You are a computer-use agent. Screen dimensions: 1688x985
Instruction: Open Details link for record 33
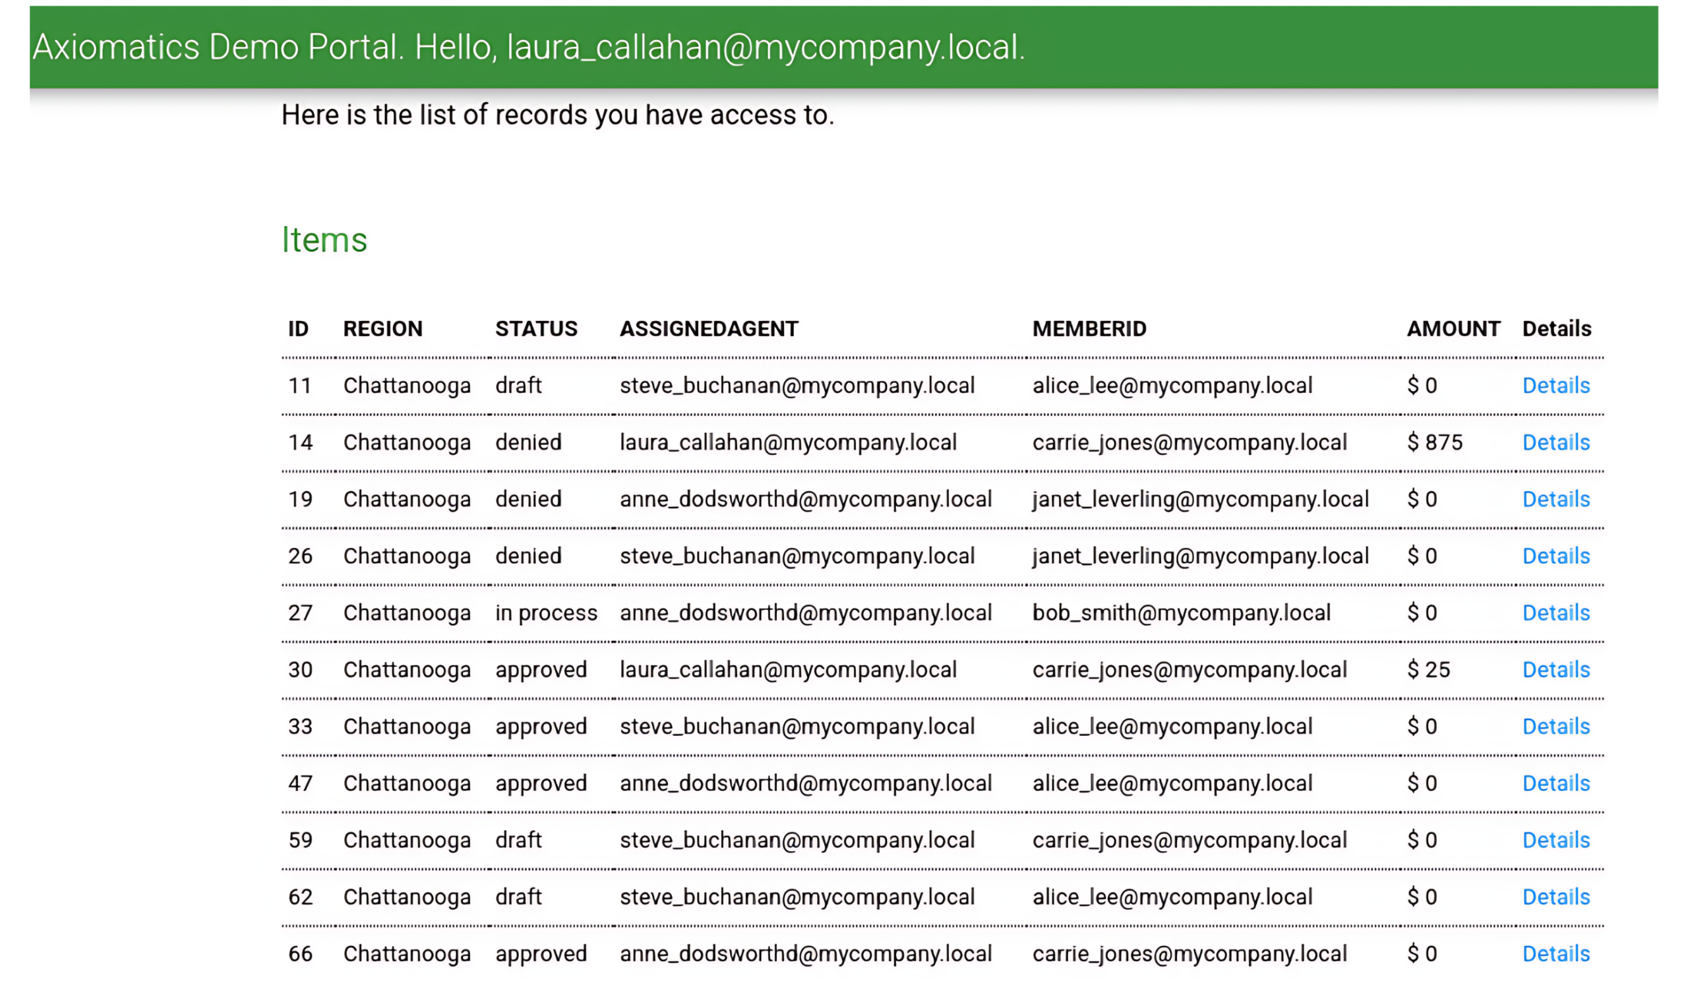[x=1555, y=727]
